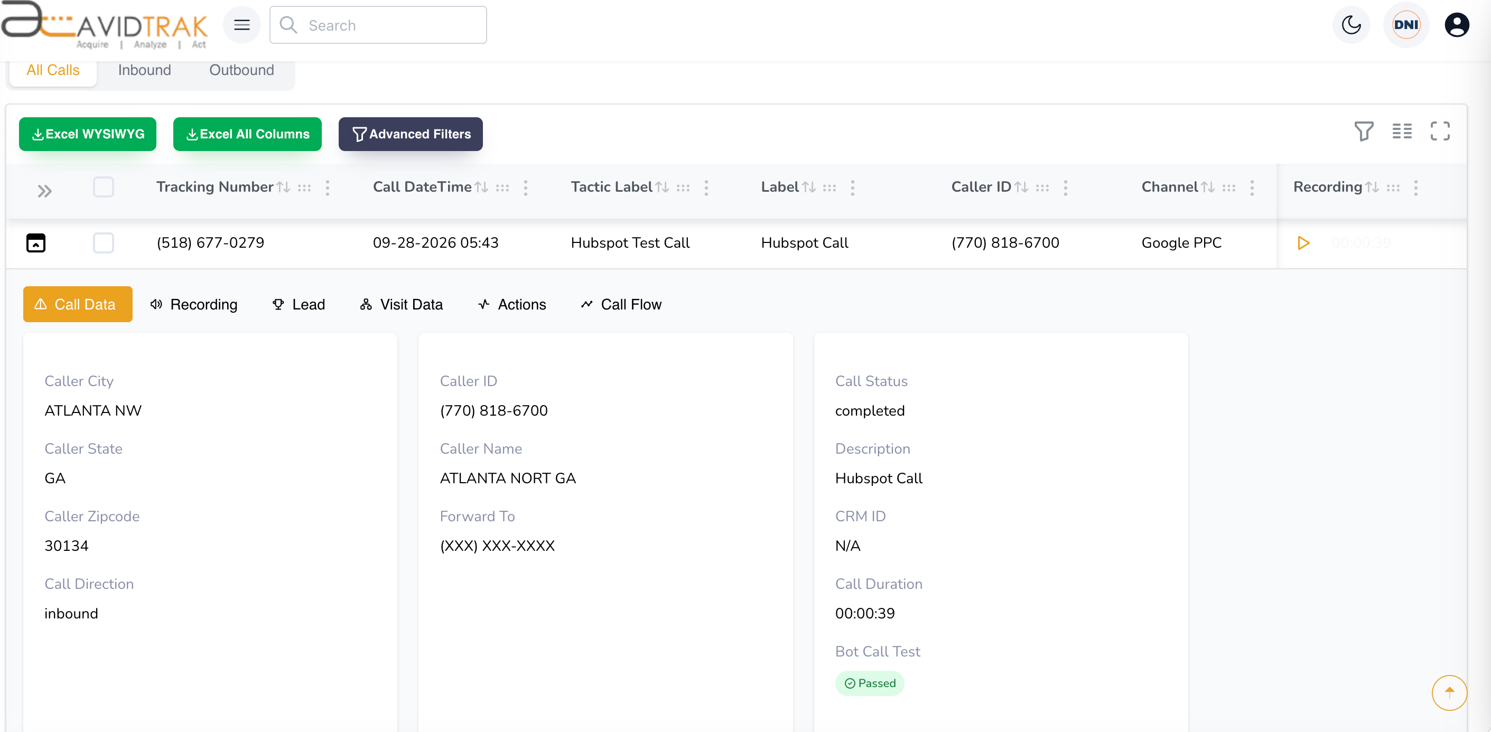Click the DNI badge icon

click(x=1406, y=25)
